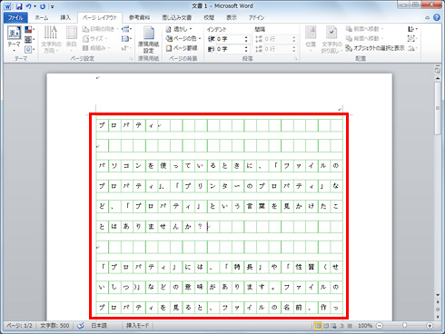The image size is (445, 334).
Task: Switch to the 表示 (View) tab
Action: pos(232,18)
